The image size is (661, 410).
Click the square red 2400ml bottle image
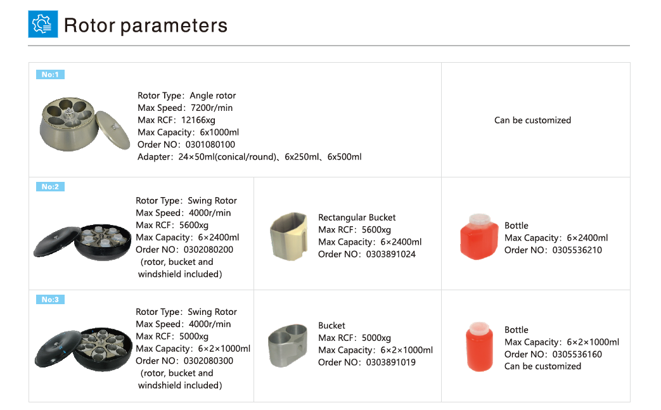pyautogui.click(x=478, y=238)
